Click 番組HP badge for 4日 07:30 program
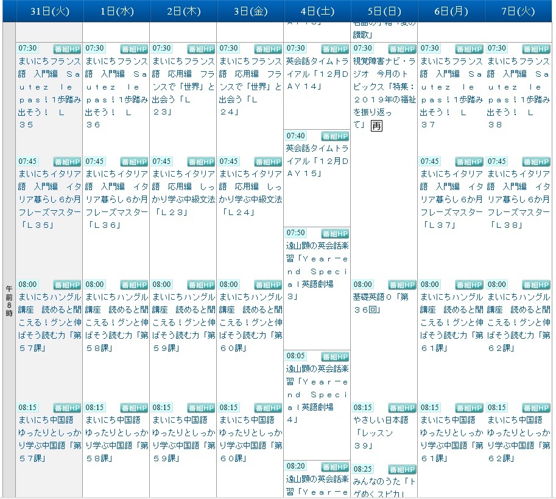 [x=335, y=49]
